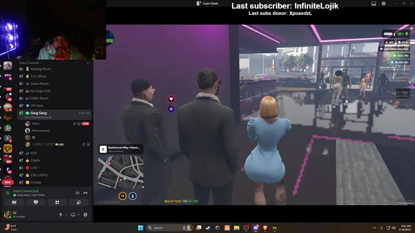Open Lost City server icon
The image size is (415, 233).
point(8,117)
